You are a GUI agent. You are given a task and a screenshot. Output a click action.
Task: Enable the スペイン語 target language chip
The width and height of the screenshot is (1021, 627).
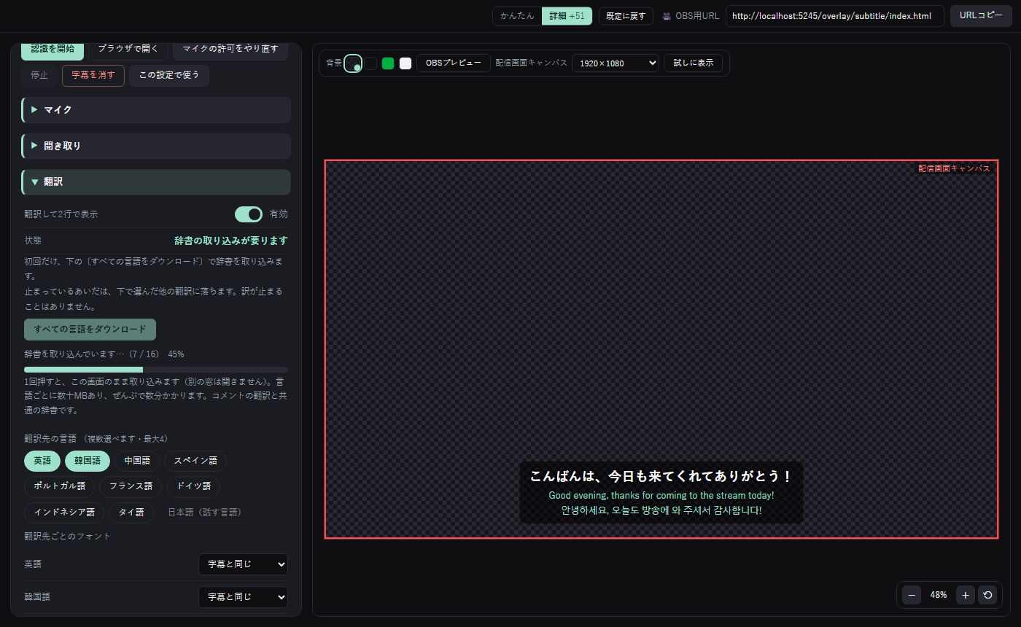195,461
